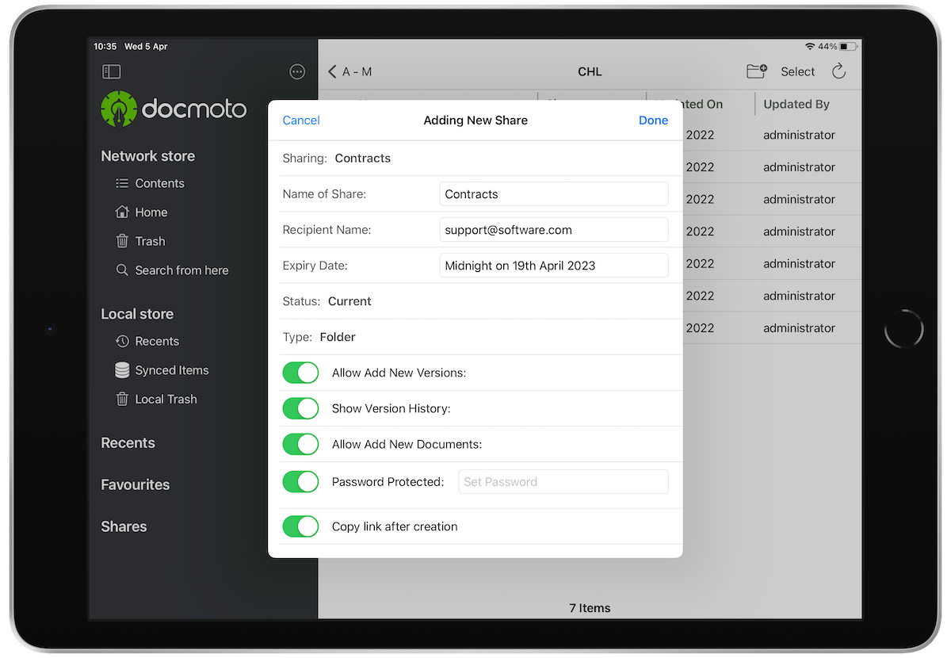Click the Set Password input field
The height and width of the screenshot is (658, 951).
point(563,482)
